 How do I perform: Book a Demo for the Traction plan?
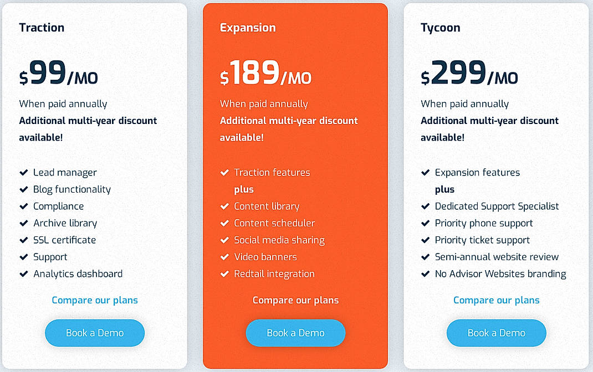click(x=94, y=333)
